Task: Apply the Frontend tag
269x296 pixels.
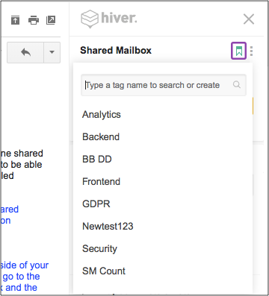Action: [x=101, y=182]
